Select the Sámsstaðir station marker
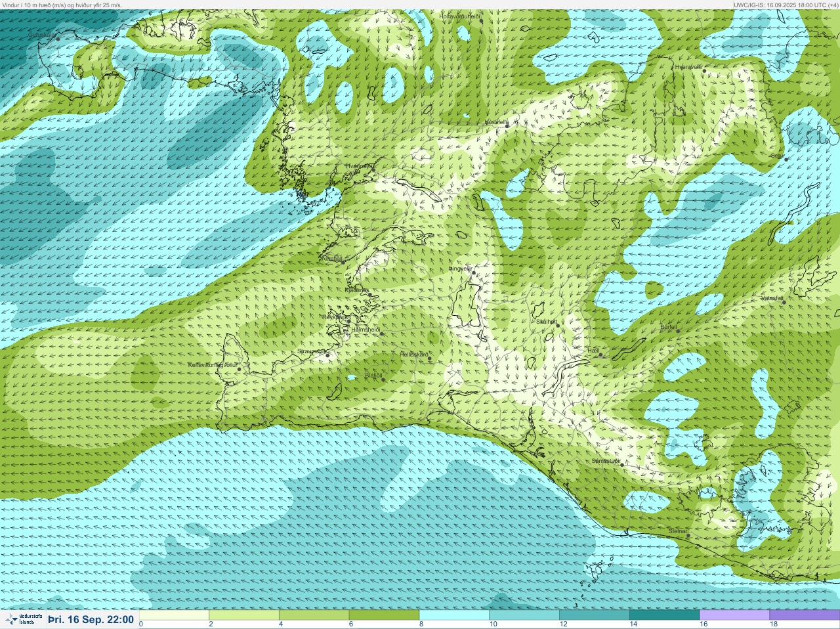Image resolution: width=840 pixels, height=629 pixels. click(622, 464)
